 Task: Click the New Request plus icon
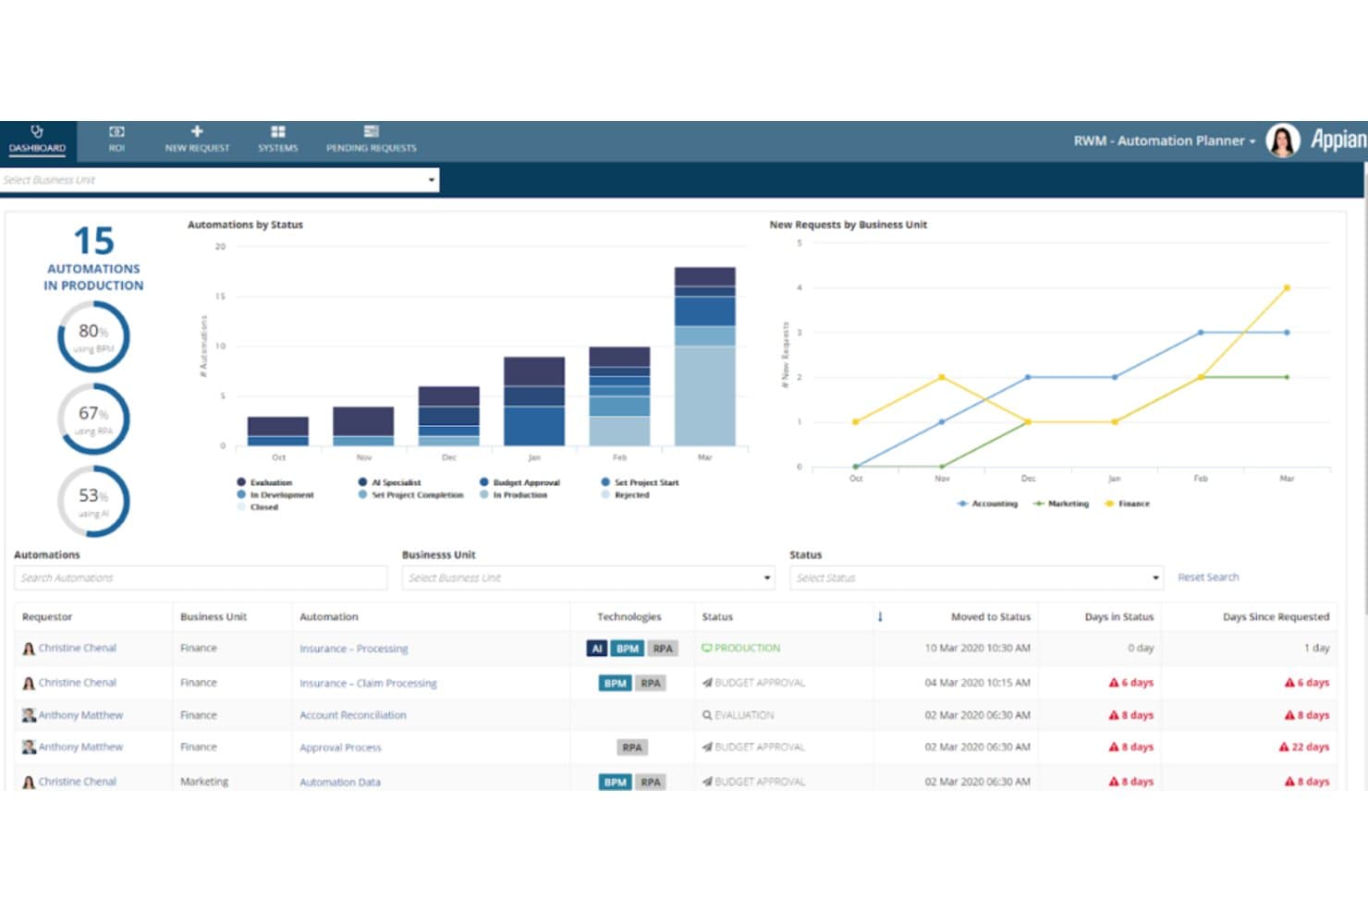(x=197, y=131)
